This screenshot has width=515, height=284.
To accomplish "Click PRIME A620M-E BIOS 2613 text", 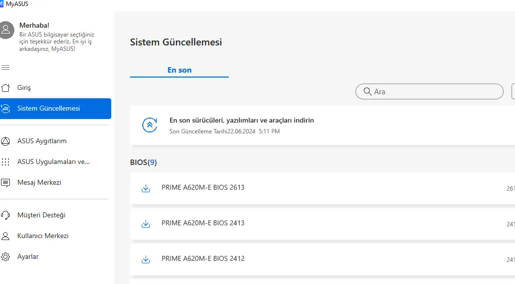I will point(203,188).
